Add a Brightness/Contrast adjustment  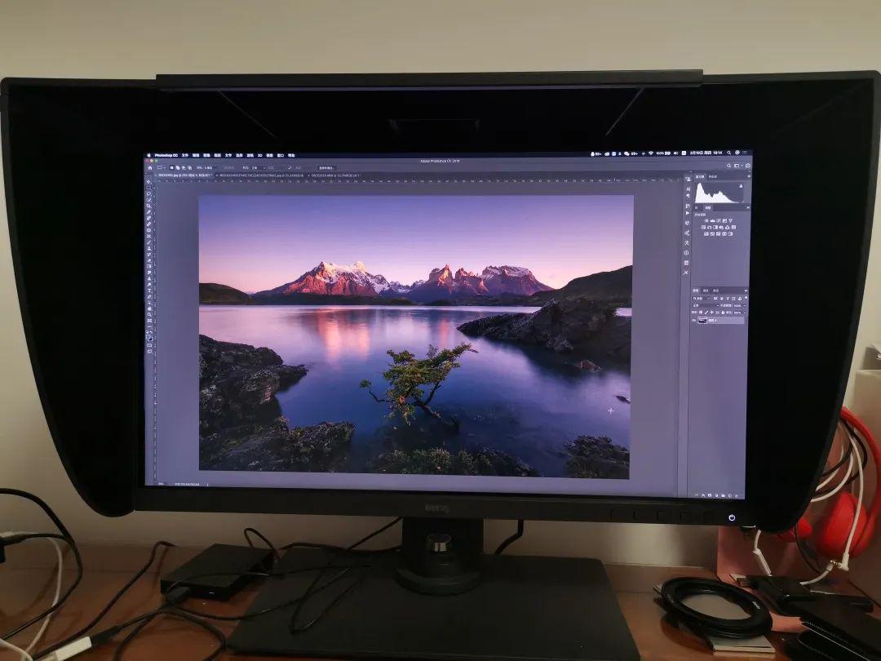[x=706, y=220]
